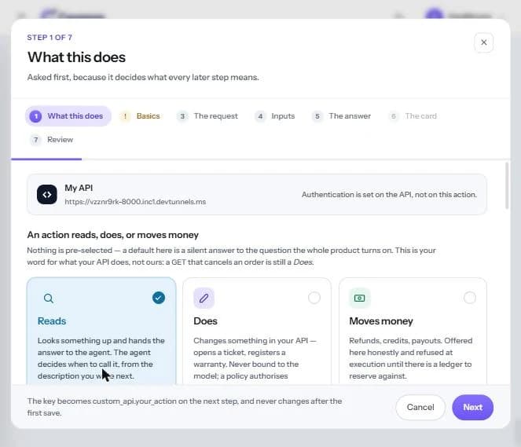Click the Basics warning exclamation badge
The width and height of the screenshot is (521, 447).
125,116
